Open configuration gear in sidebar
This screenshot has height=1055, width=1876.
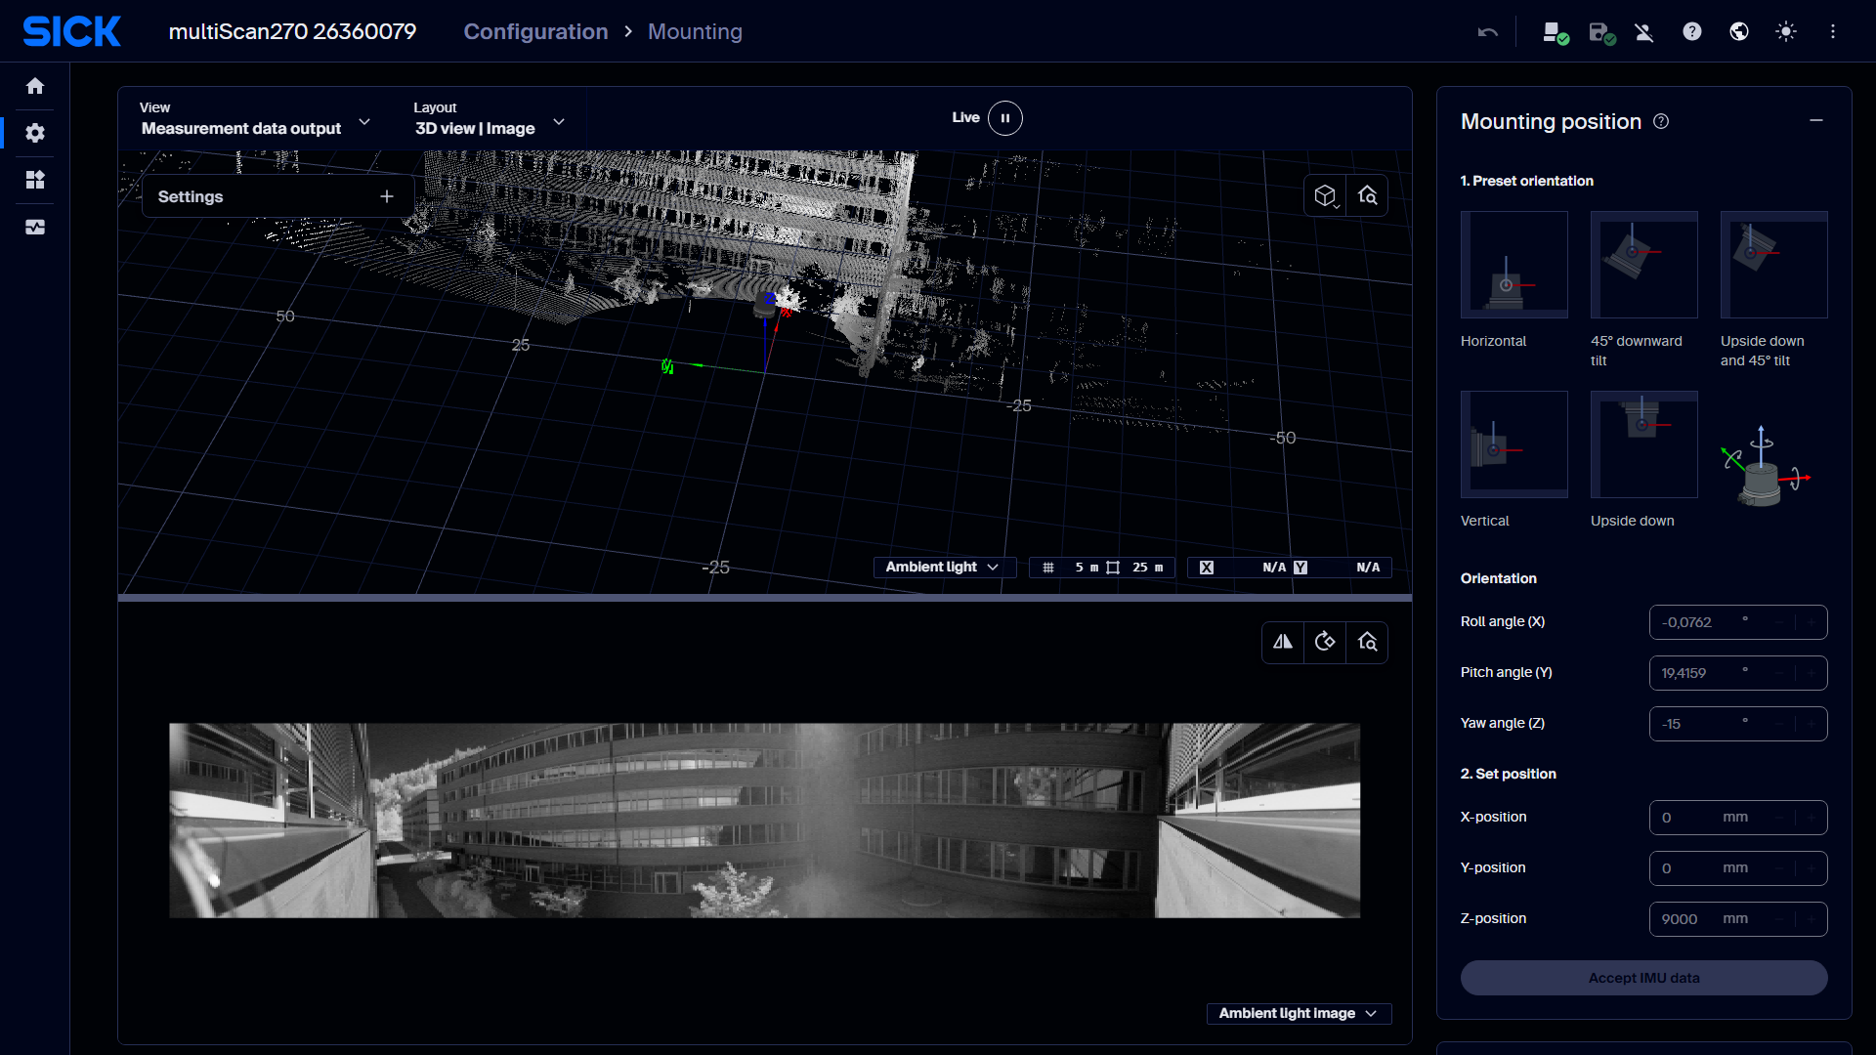point(35,133)
